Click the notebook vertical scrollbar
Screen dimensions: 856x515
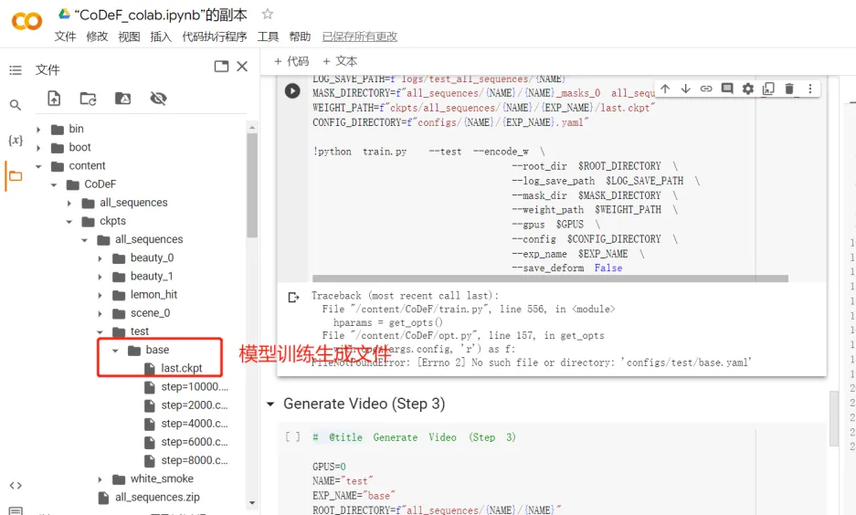(x=833, y=419)
